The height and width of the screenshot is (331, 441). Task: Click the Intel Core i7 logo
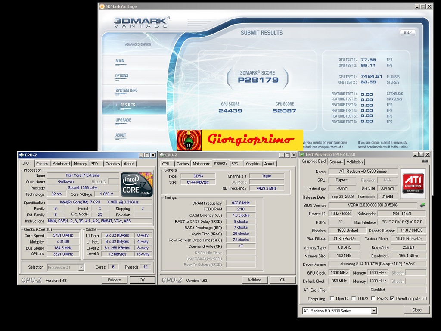tap(137, 184)
